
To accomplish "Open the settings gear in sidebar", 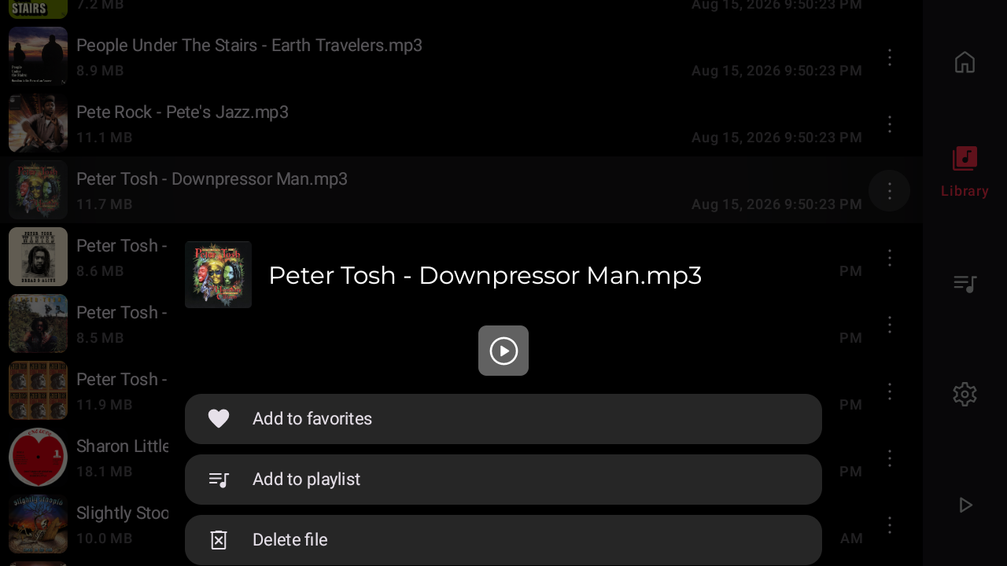I will click(x=965, y=394).
